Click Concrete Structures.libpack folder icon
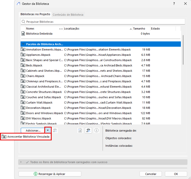 [x=23, y=92]
